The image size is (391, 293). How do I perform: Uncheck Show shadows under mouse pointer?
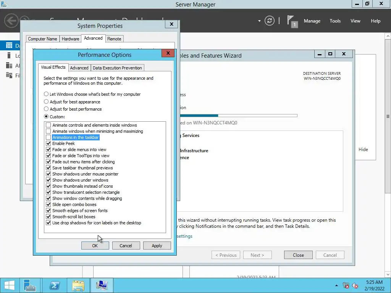click(x=48, y=174)
